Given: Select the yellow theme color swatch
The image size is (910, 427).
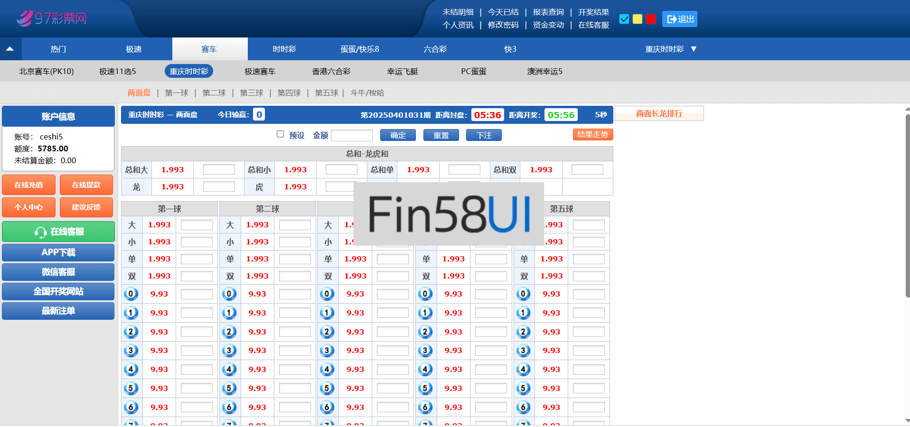Looking at the screenshot, I should click(x=638, y=19).
